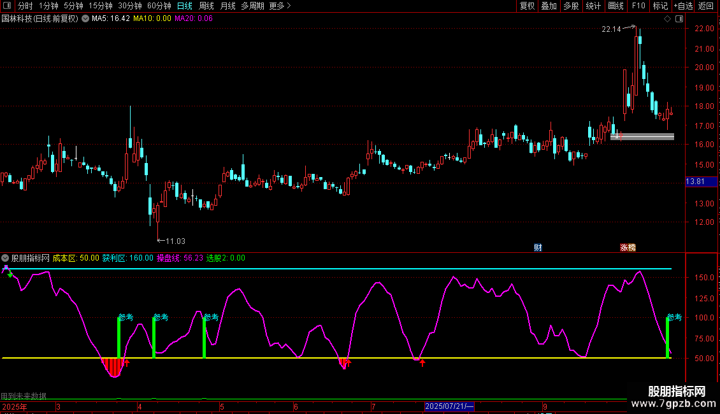Click the 叠加 overlay button
The height and width of the screenshot is (414, 720).
pyautogui.click(x=549, y=6)
